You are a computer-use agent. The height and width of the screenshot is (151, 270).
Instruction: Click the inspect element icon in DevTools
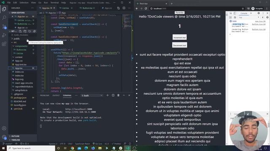click(231, 13)
